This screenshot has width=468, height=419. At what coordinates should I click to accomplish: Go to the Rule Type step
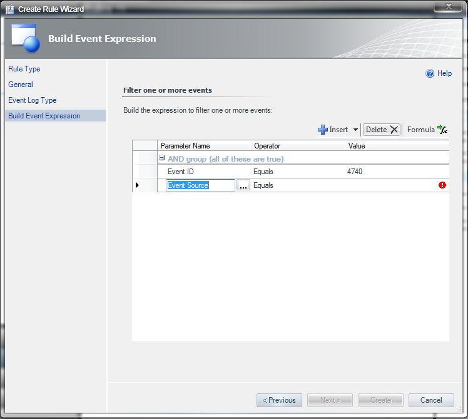(24, 69)
